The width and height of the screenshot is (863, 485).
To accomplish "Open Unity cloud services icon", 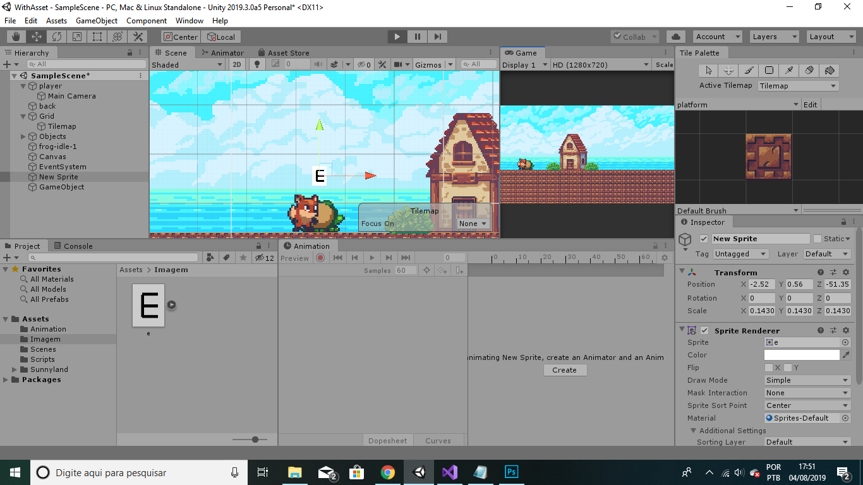I will (x=676, y=37).
